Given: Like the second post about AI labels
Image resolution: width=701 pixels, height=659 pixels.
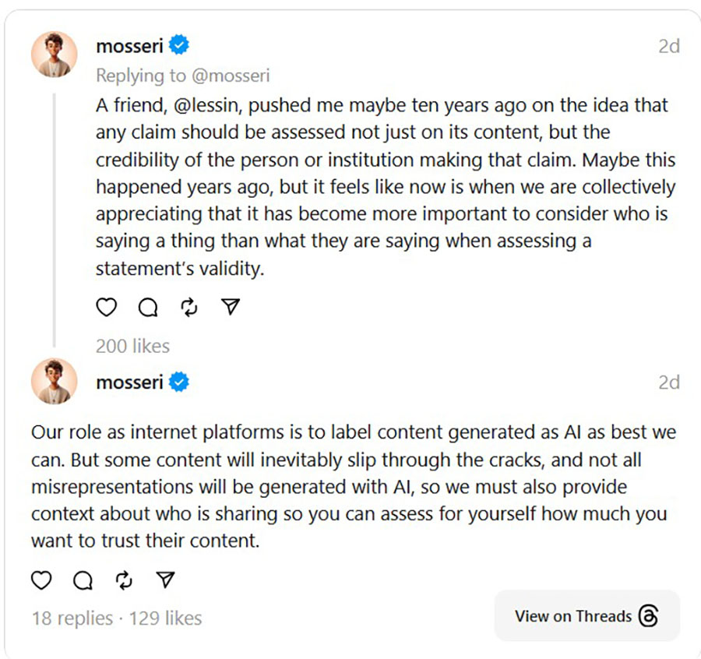Looking at the screenshot, I should click(41, 580).
